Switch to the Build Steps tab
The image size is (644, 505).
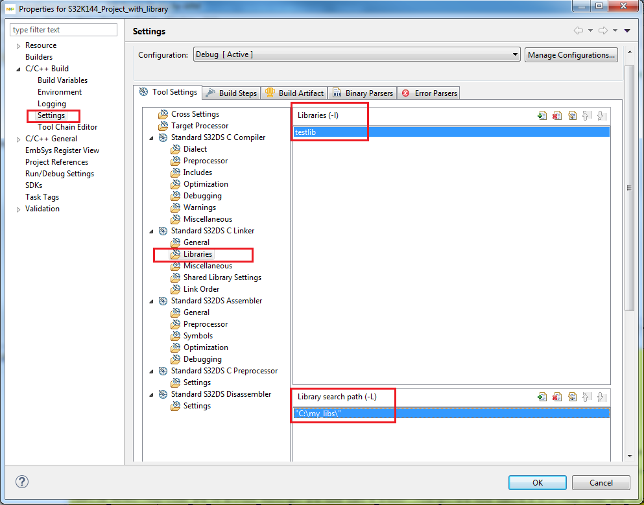pyautogui.click(x=232, y=93)
